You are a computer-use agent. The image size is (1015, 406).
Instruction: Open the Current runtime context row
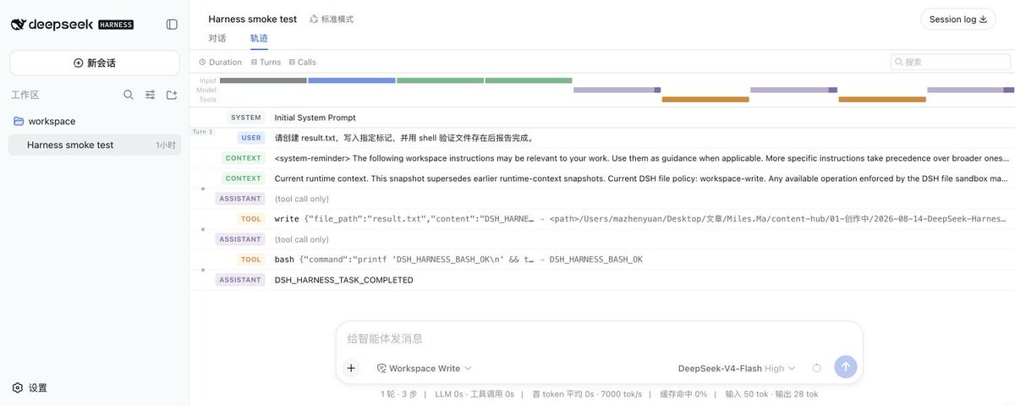(x=602, y=178)
